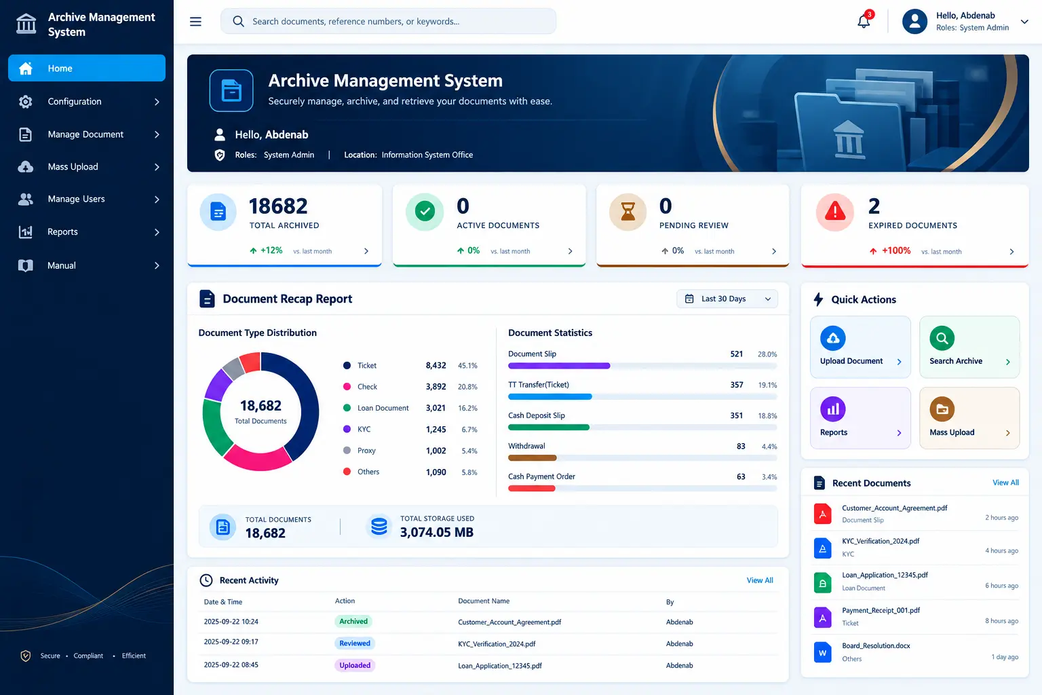This screenshot has height=695, width=1042.
Task: Expand the Mass Upload sidebar chevron
Action: tap(157, 167)
